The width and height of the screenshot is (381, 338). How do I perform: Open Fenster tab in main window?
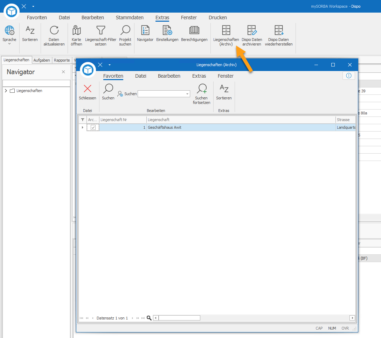[189, 17]
